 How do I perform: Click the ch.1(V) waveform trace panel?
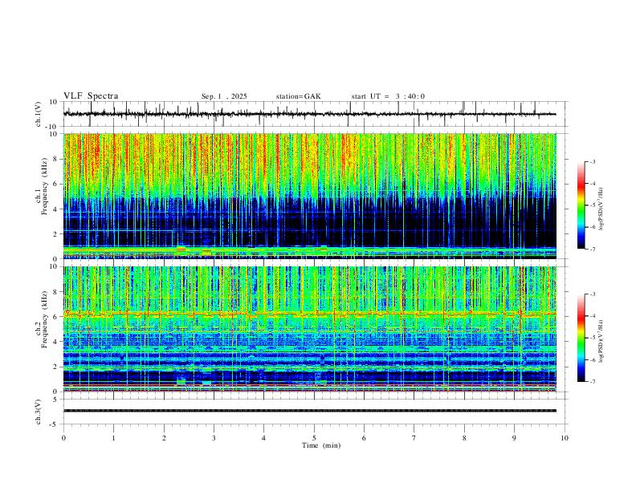click(x=314, y=114)
